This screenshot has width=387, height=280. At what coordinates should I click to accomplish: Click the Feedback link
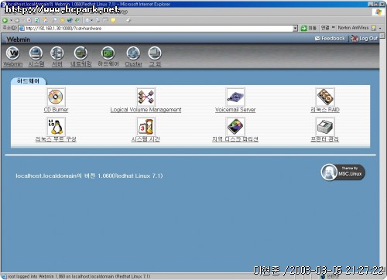pos(330,39)
